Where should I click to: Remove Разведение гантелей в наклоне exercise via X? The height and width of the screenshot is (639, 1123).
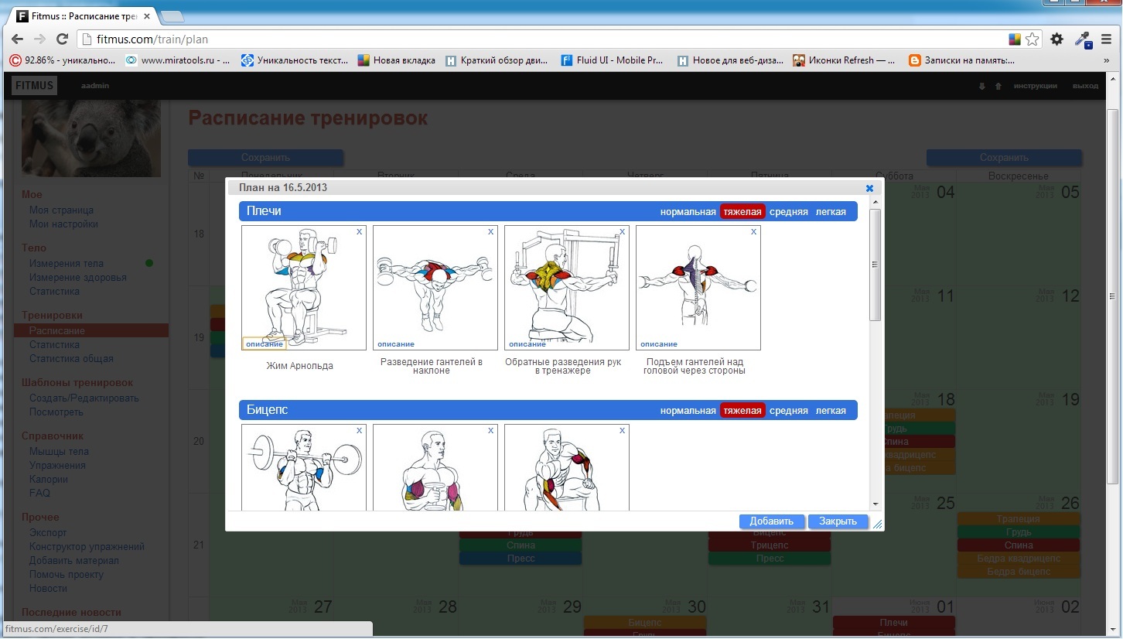coord(490,232)
